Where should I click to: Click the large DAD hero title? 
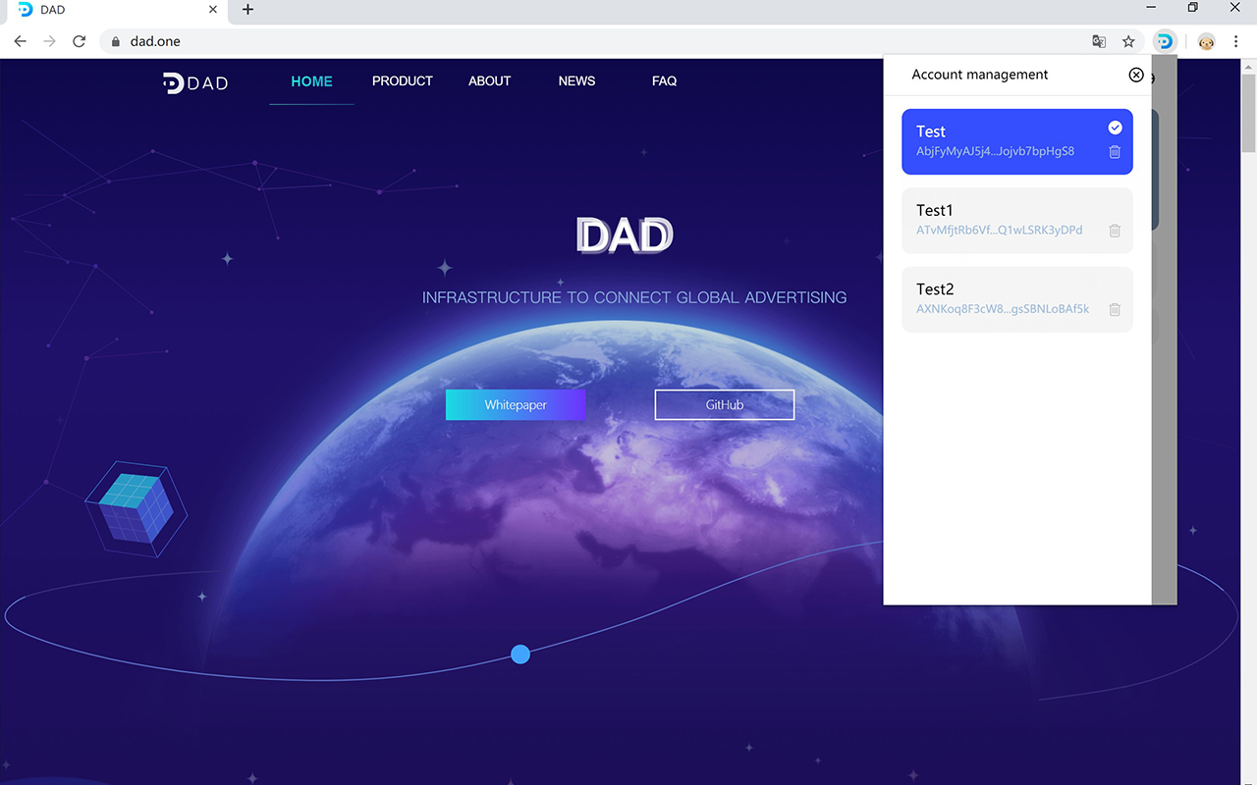coord(625,235)
